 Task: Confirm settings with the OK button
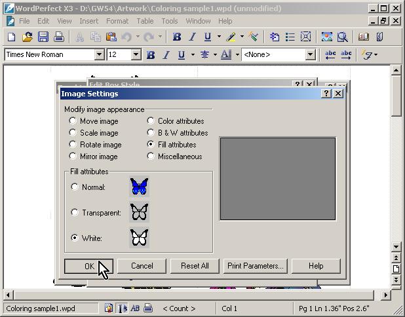[x=88, y=266]
